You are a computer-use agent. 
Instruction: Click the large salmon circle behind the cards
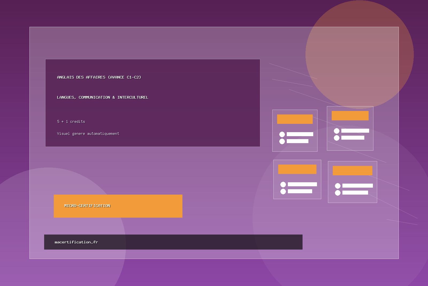coord(360,48)
